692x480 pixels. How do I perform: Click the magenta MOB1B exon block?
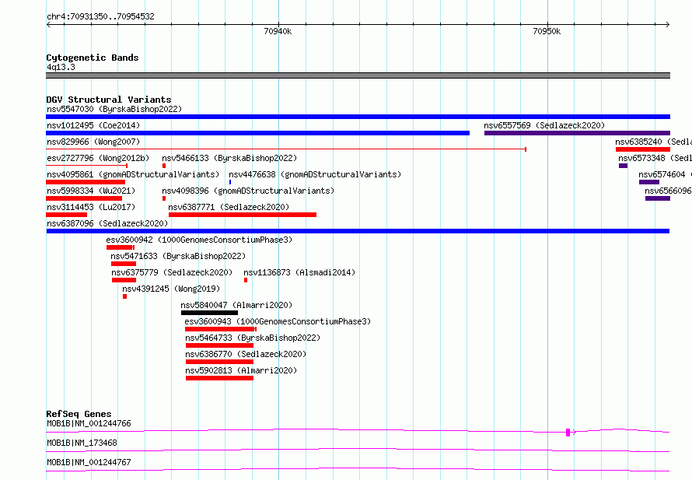568,433
